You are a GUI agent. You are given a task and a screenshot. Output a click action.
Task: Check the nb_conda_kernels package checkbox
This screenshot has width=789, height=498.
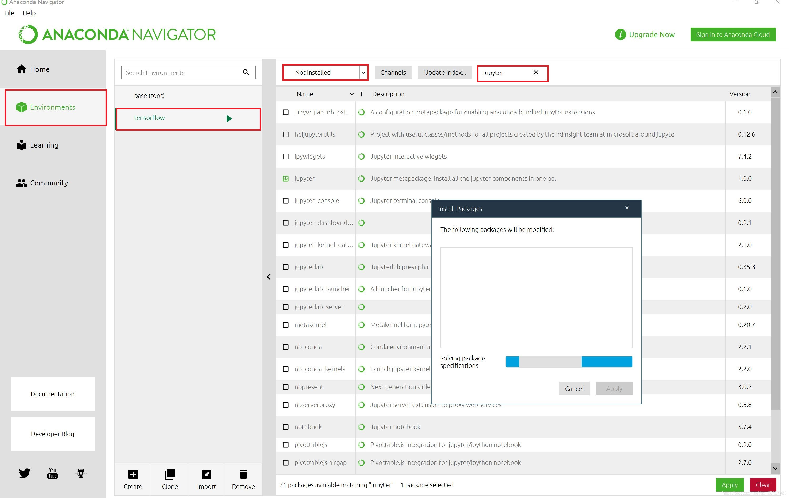(286, 369)
